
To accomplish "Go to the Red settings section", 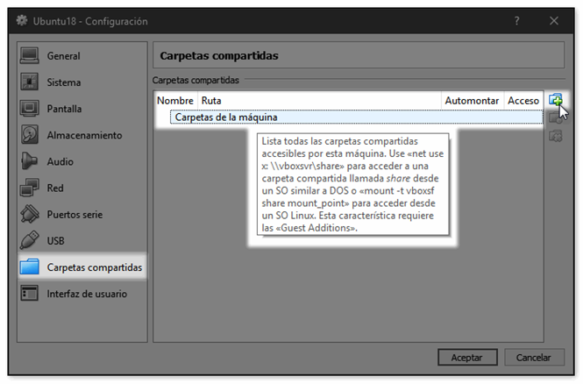I will point(82,188).
